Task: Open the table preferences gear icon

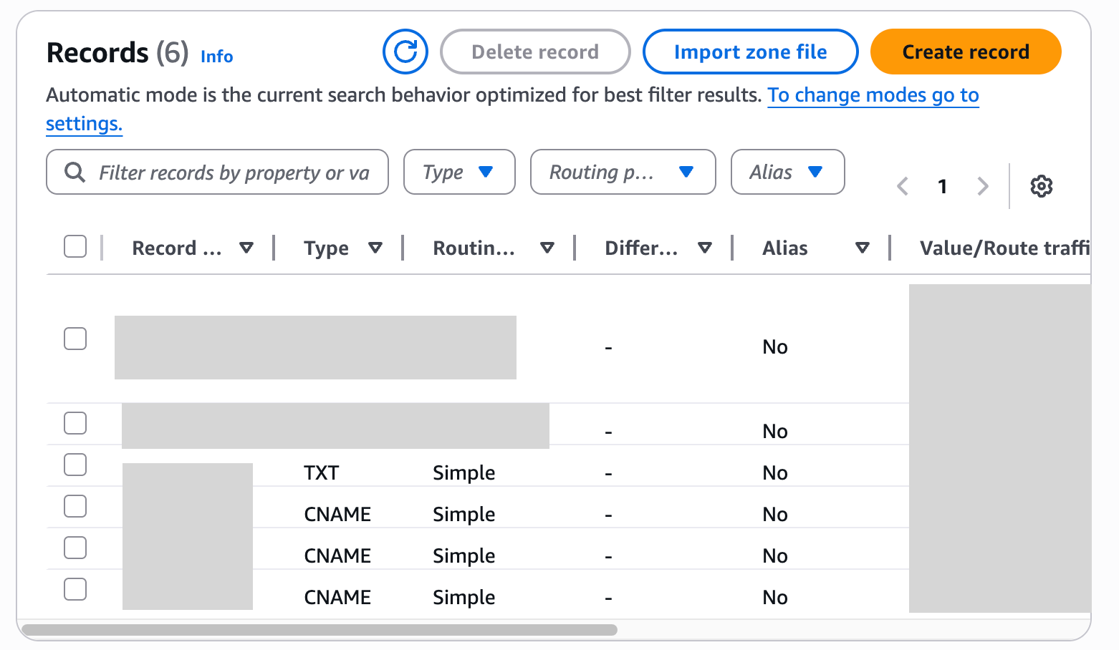Action: (x=1041, y=186)
